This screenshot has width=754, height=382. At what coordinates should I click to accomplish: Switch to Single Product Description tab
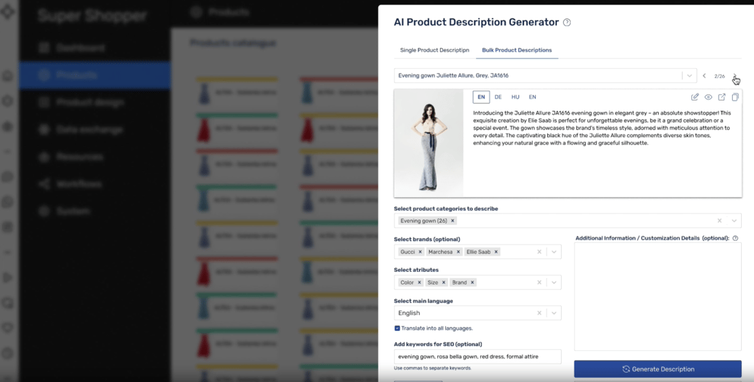point(434,50)
